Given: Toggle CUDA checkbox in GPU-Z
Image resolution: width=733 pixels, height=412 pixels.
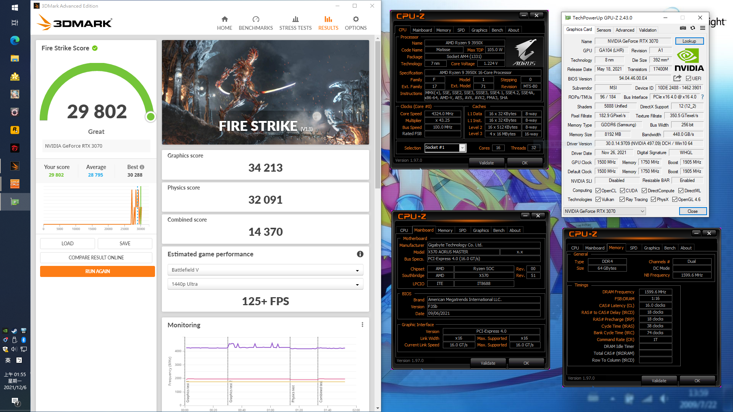Looking at the screenshot, I should coord(622,191).
